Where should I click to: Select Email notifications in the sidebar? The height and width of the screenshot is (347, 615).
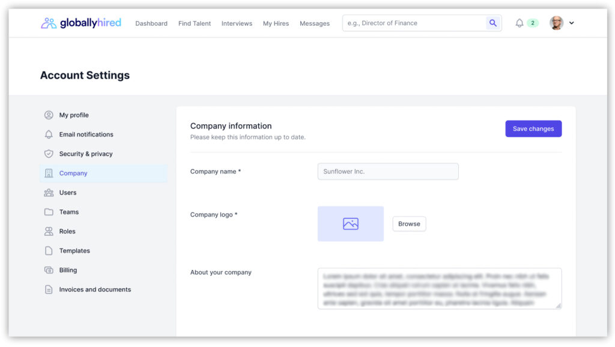coord(86,134)
